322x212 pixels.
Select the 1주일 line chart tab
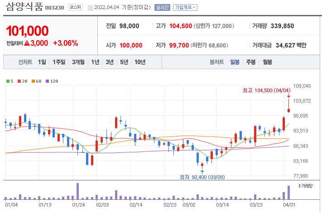point(59,62)
